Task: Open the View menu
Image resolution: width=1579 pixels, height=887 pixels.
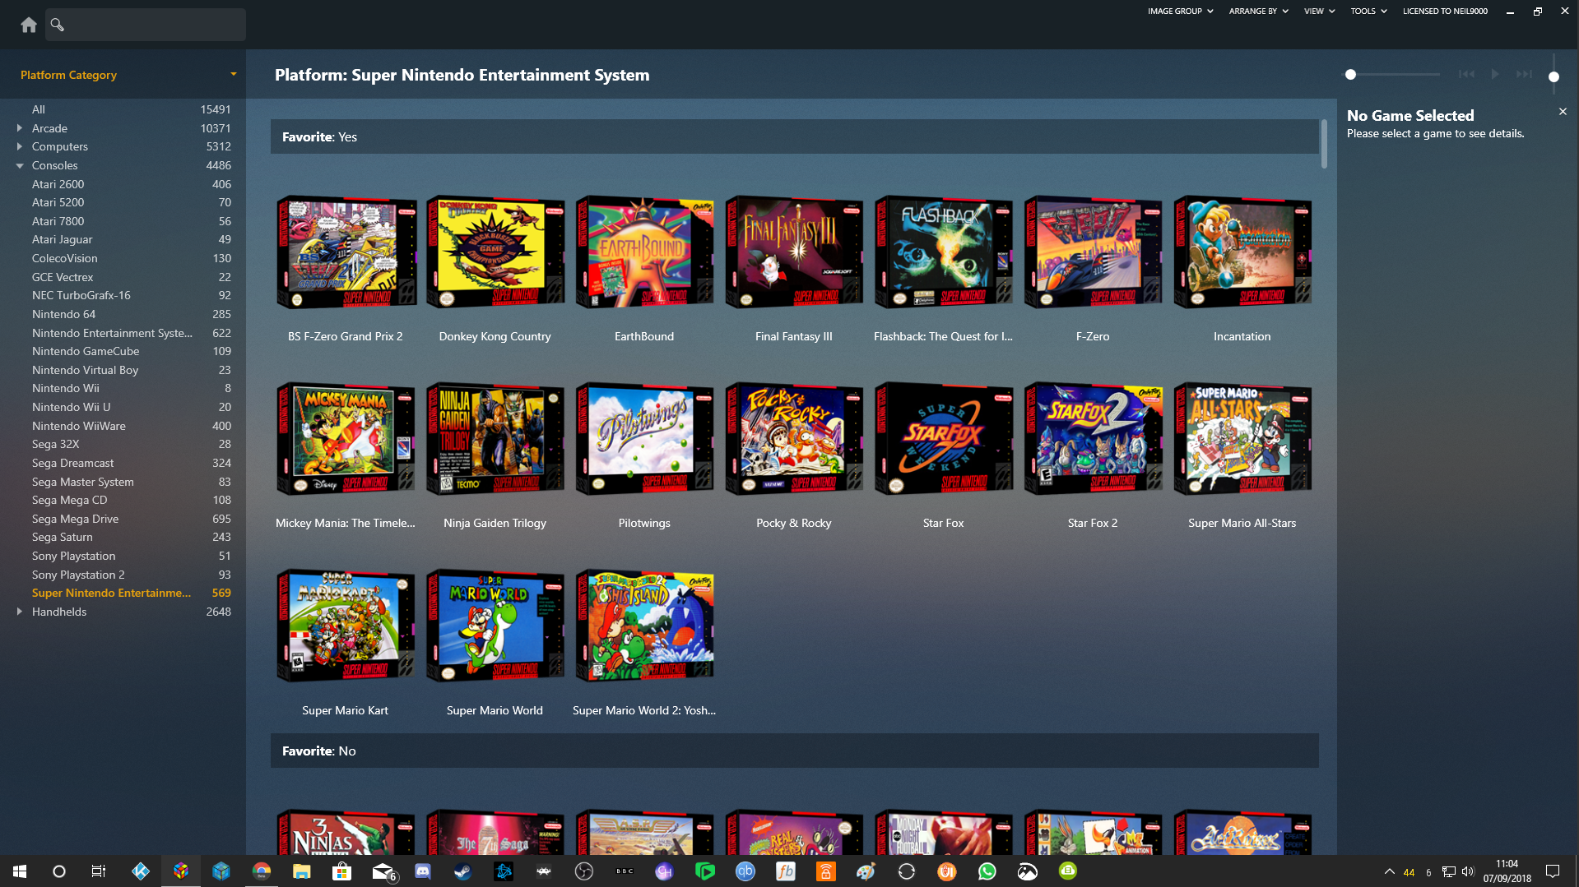Action: tap(1319, 12)
